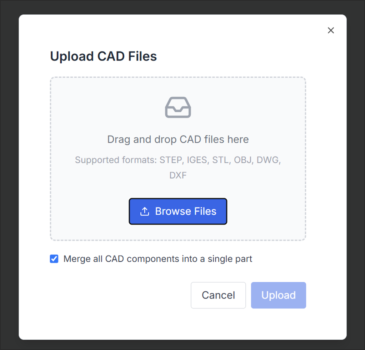The height and width of the screenshot is (350, 365).
Task: Uncheck the merge CAD components checkbox
Action: pos(54,259)
